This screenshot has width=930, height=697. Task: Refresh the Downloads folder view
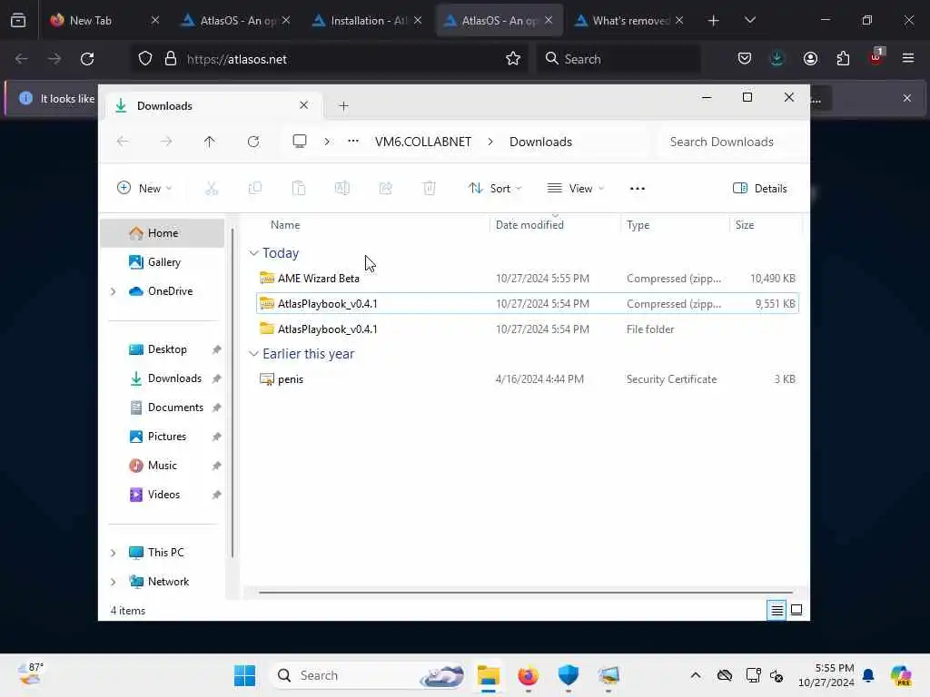coord(253,142)
